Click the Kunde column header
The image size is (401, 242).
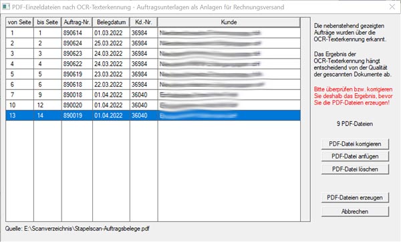point(229,23)
